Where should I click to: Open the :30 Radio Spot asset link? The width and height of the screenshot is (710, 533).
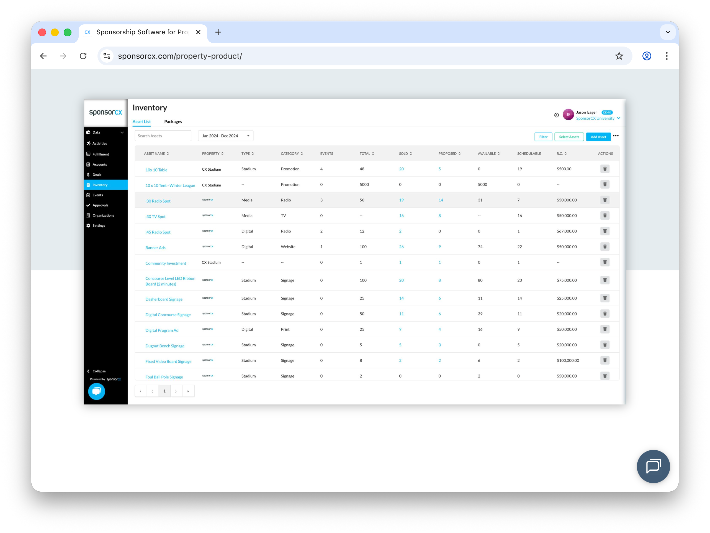point(158,201)
